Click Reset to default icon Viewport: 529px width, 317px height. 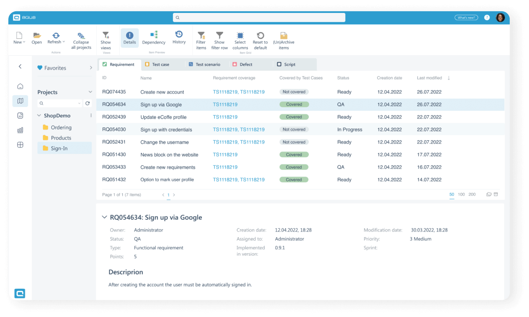point(260,36)
